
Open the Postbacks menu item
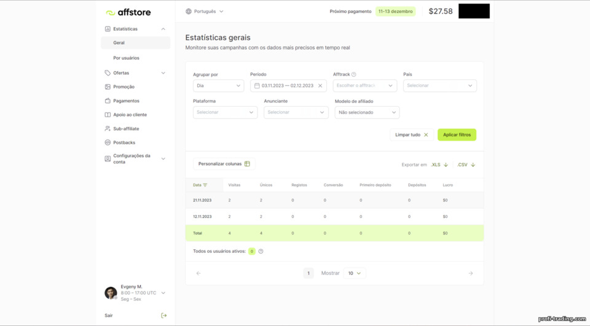[x=124, y=142]
